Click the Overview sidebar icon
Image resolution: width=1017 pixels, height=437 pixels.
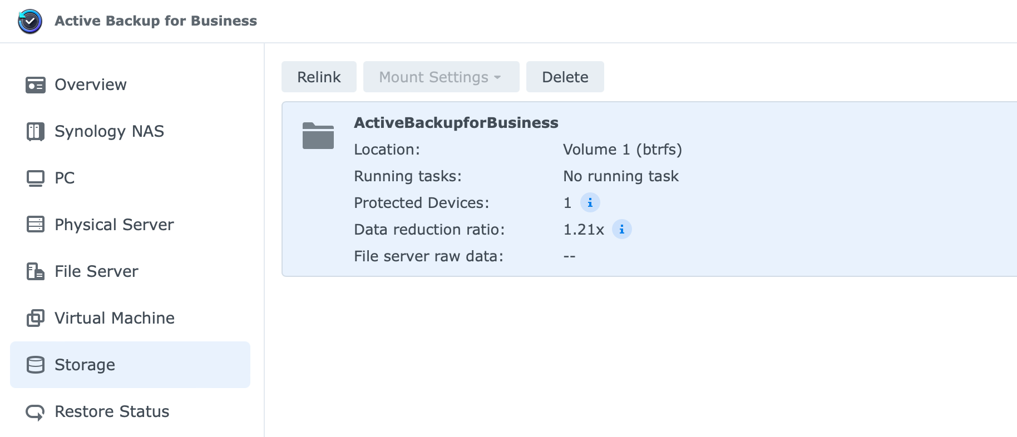coord(36,85)
